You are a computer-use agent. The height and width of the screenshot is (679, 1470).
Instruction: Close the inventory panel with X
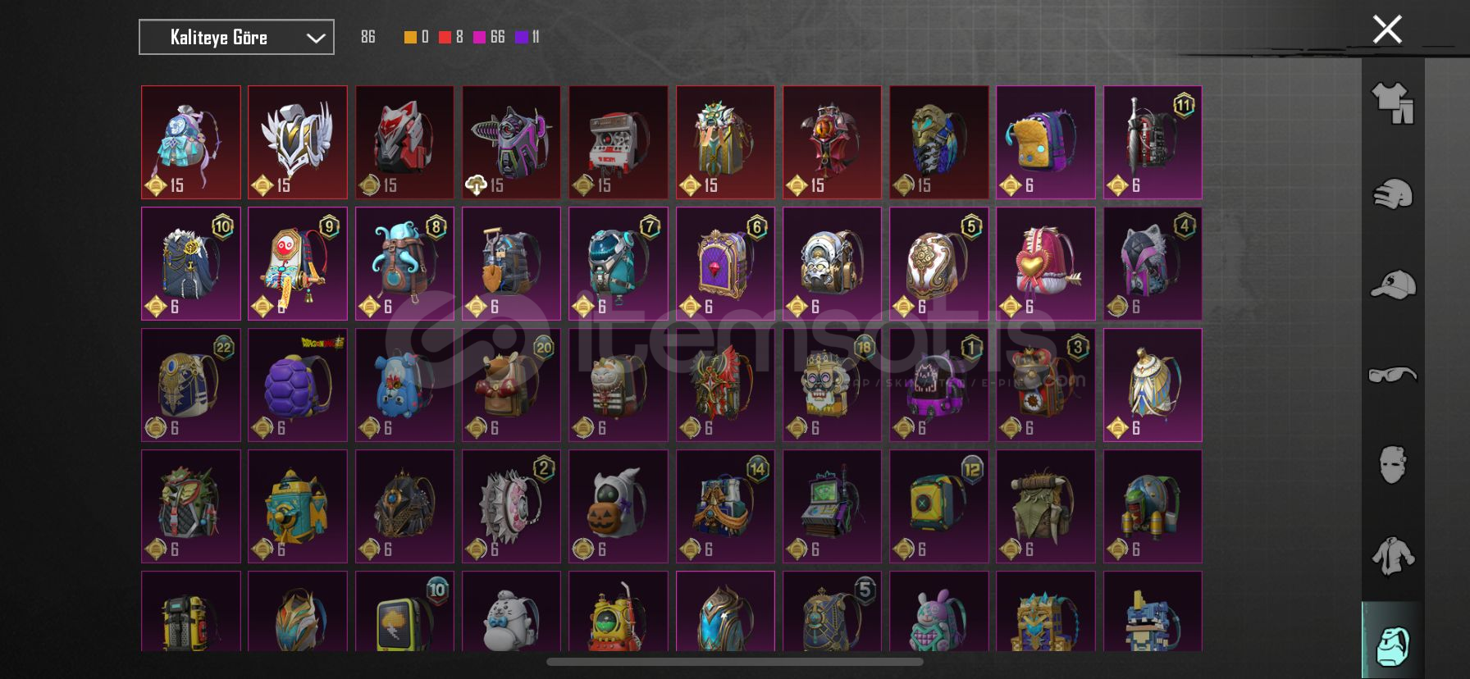(x=1387, y=30)
